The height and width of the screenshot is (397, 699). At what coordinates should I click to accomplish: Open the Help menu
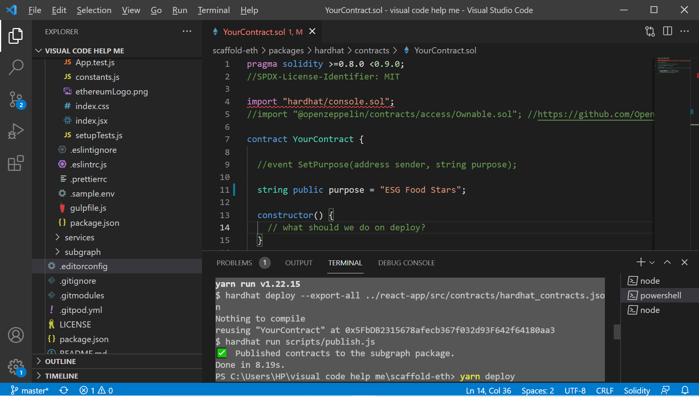(x=249, y=10)
